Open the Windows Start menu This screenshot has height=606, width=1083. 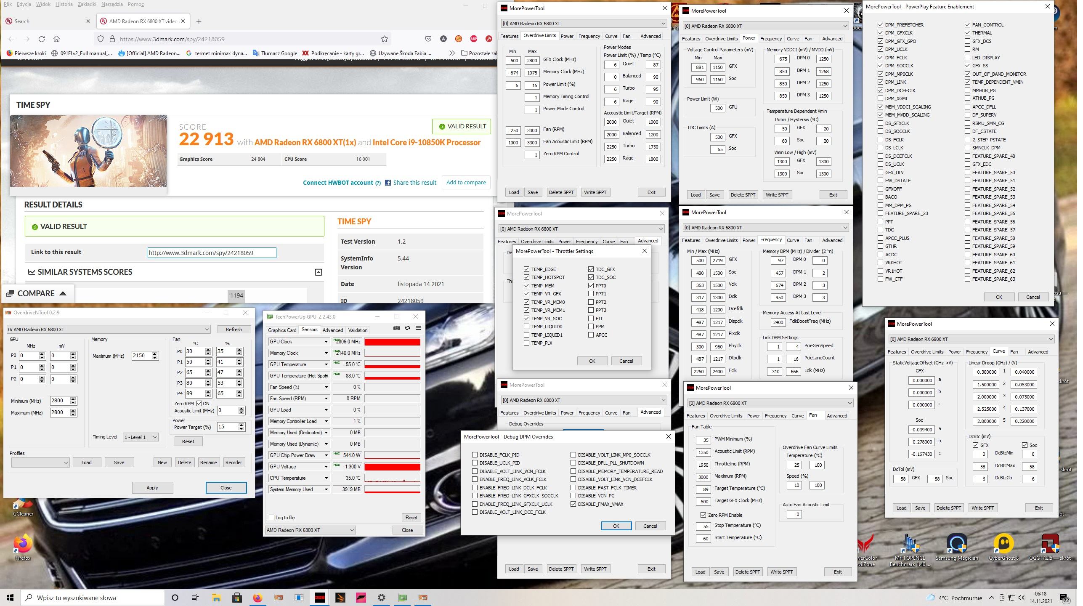pyautogui.click(x=10, y=598)
